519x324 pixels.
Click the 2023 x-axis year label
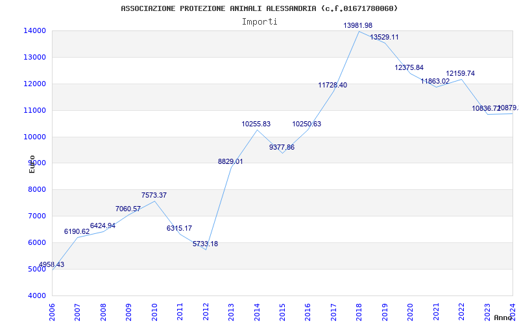click(487, 312)
